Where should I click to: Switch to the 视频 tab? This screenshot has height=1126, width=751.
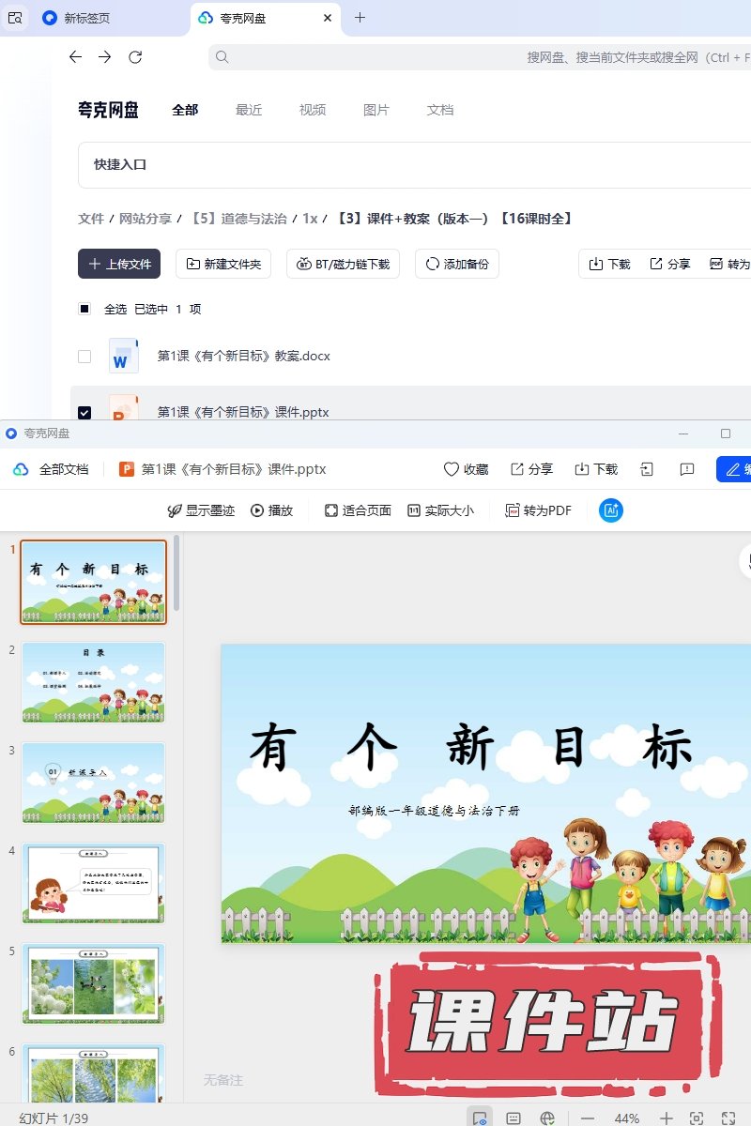tap(313, 110)
